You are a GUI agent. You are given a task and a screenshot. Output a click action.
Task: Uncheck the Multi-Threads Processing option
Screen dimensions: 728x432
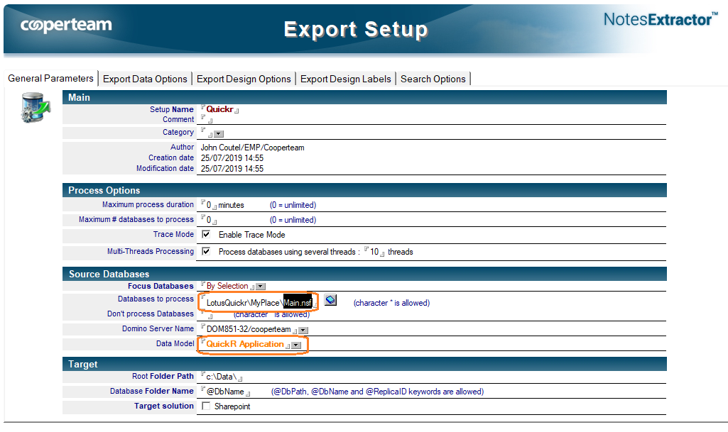pyautogui.click(x=205, y=250)
